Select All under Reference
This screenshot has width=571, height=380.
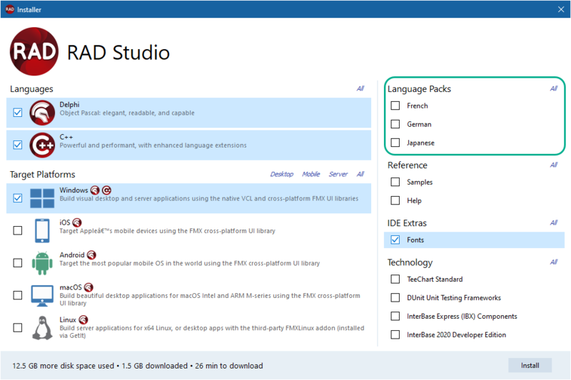pos(554,165)
